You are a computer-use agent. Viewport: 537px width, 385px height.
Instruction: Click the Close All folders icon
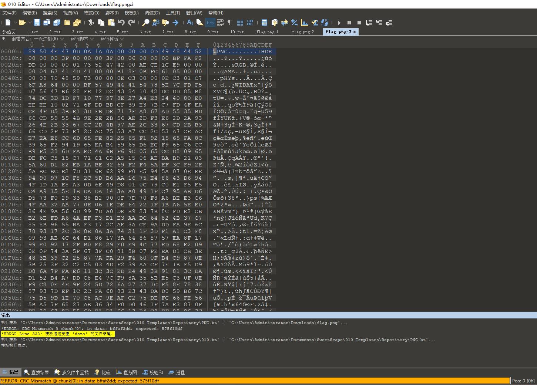tap(77, 23)
